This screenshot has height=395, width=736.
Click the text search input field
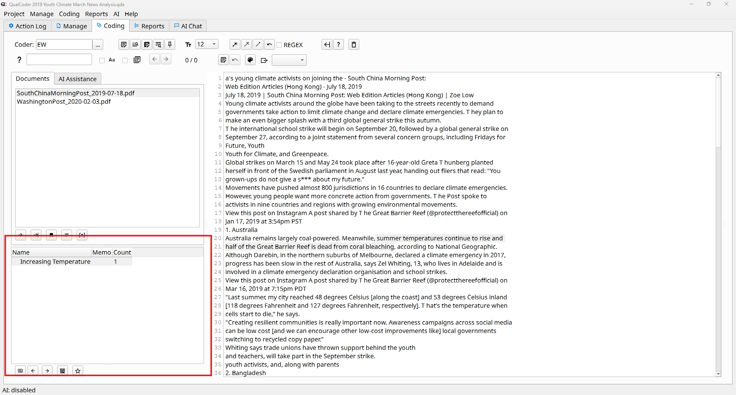(x=59, y=60)
